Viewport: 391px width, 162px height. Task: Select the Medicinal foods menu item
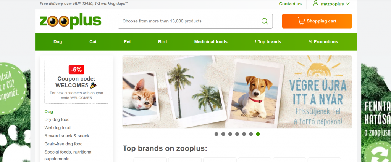click(x=211, y=42)
